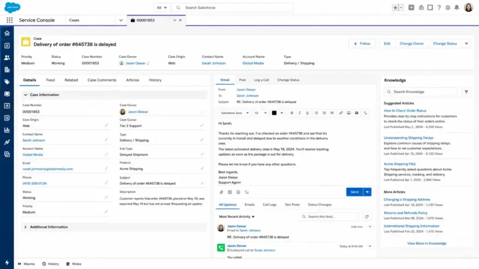Click the insert image icon in editor

tap(348, 113)
